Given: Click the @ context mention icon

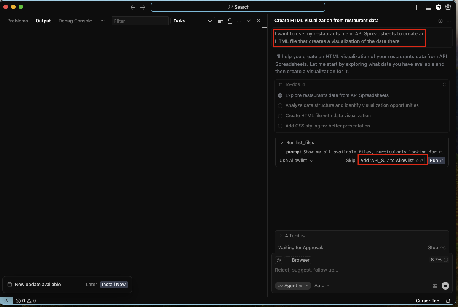Looking at the screenshot, I should pyautogui.click(x=278, y=260).
